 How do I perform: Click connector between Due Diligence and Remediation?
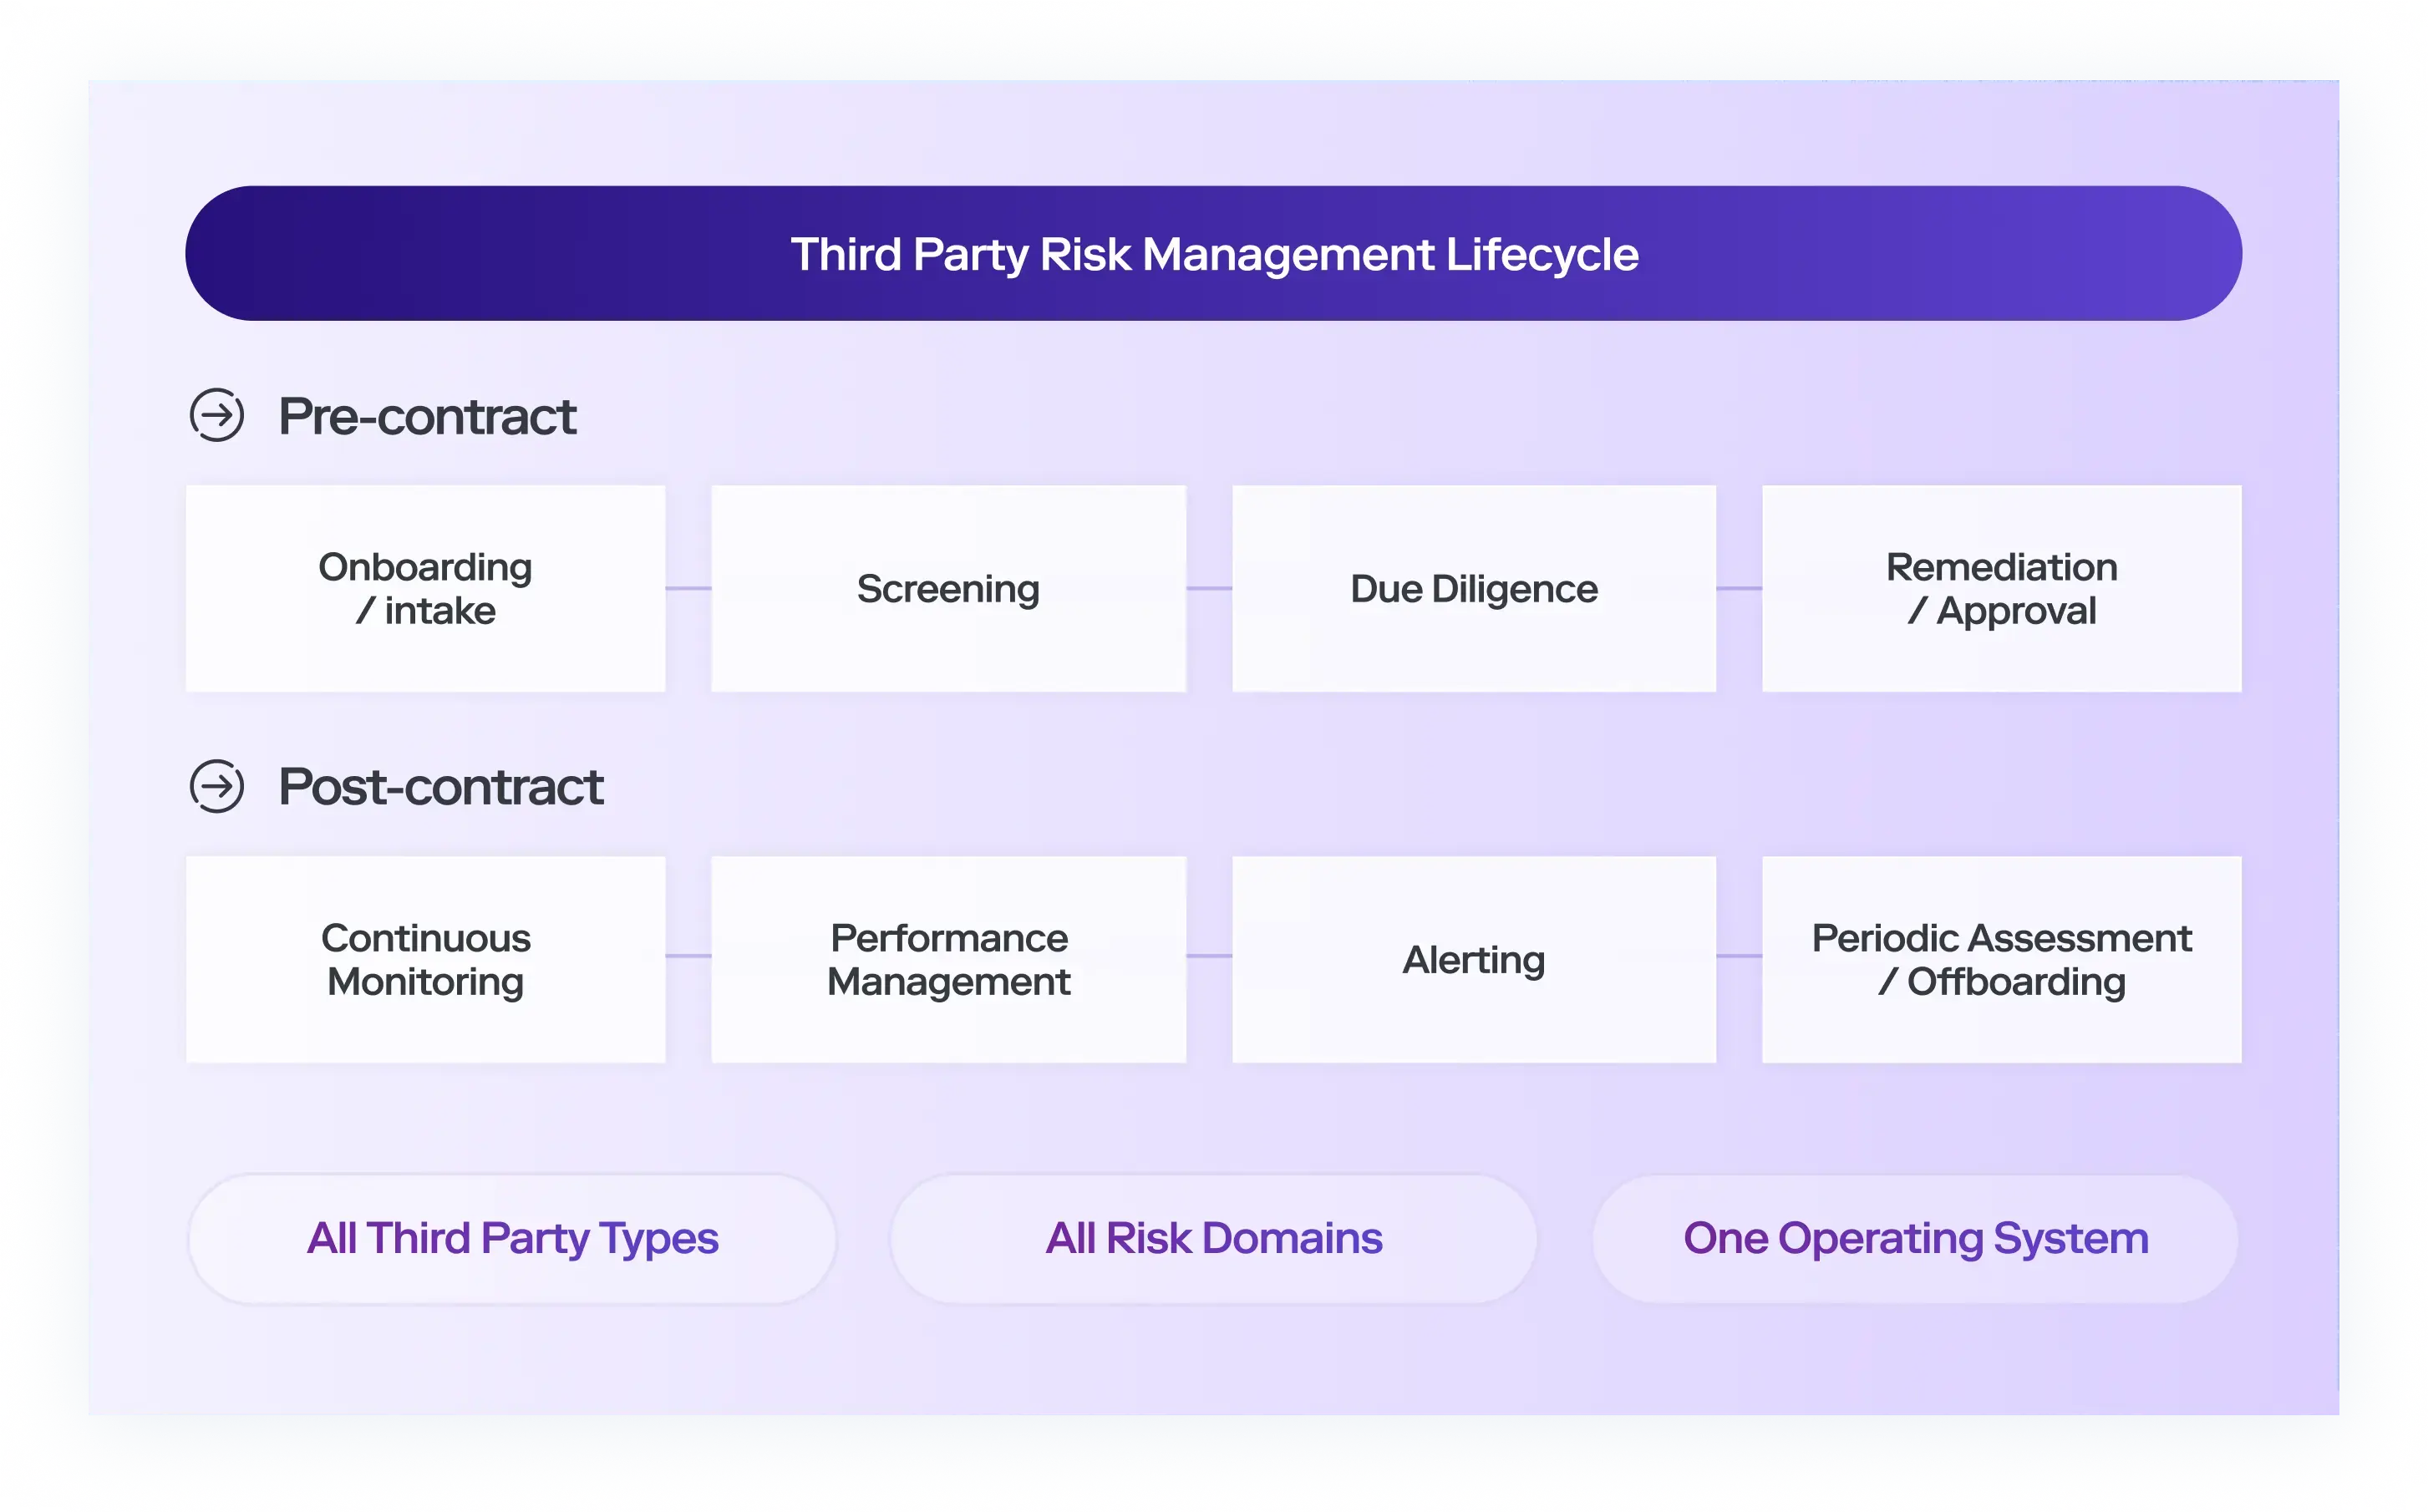coord(1739,588)
